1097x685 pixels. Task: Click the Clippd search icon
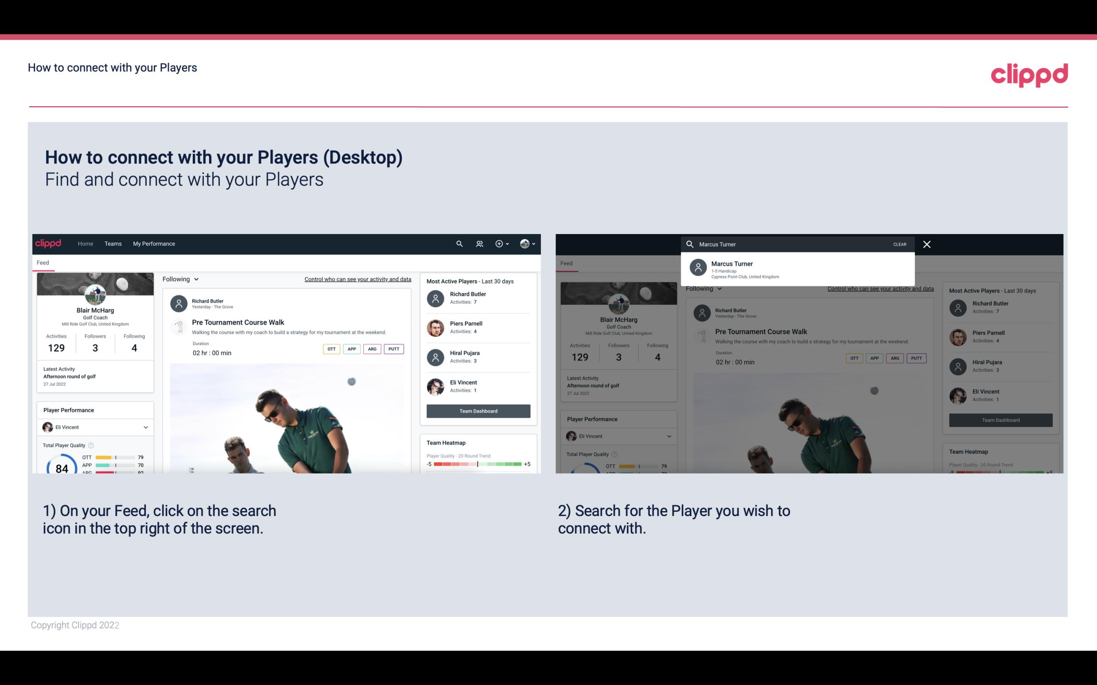tap(459, 244)
